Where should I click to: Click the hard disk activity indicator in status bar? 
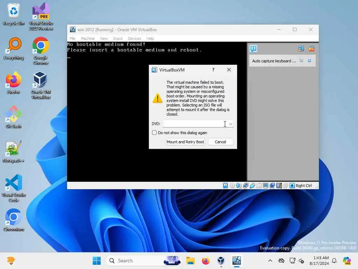[225, 186]
